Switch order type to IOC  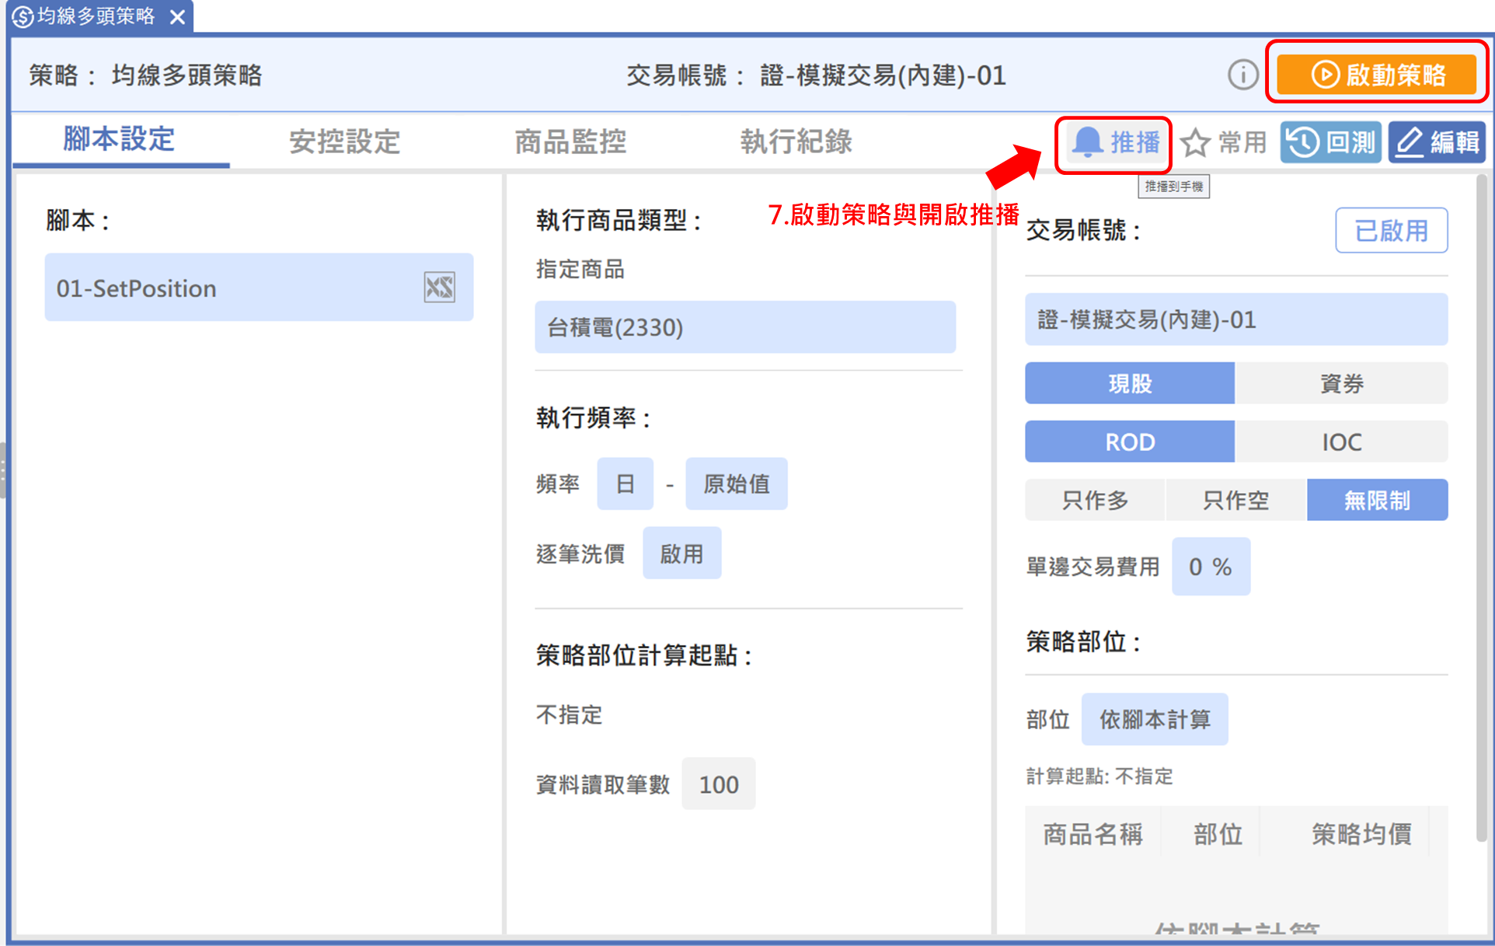pos(1340,442)
